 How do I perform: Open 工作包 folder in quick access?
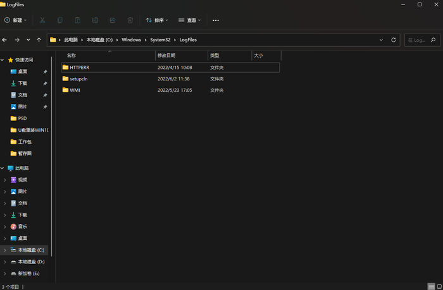[x=24, y=142]
